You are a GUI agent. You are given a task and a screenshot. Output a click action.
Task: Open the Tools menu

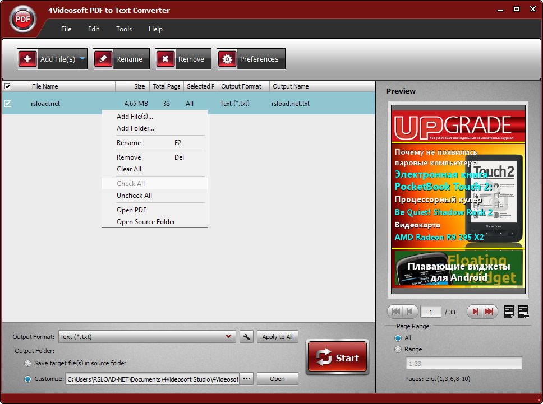(124, 29)
